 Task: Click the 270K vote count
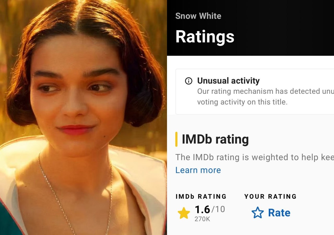click(x=202, y=219)
